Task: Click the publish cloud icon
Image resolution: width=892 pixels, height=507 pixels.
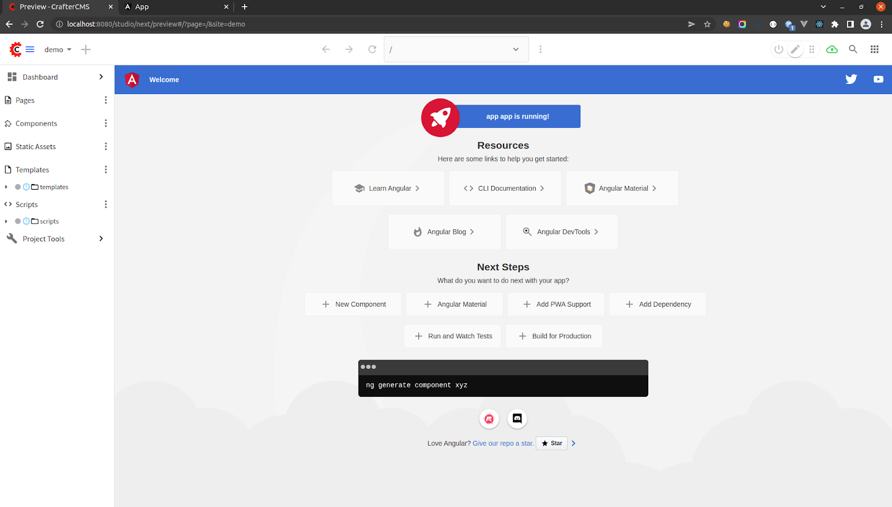Action: (832, 50)
